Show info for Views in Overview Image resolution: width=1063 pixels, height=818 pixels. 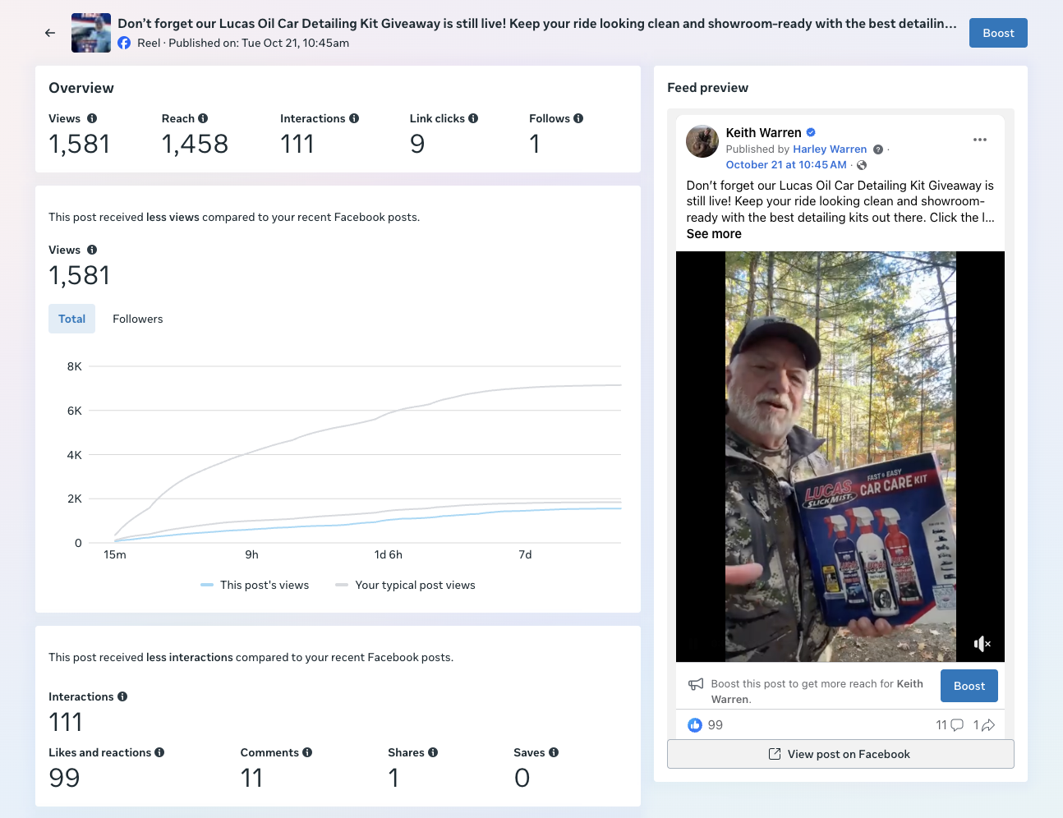[x=92, y=118]
